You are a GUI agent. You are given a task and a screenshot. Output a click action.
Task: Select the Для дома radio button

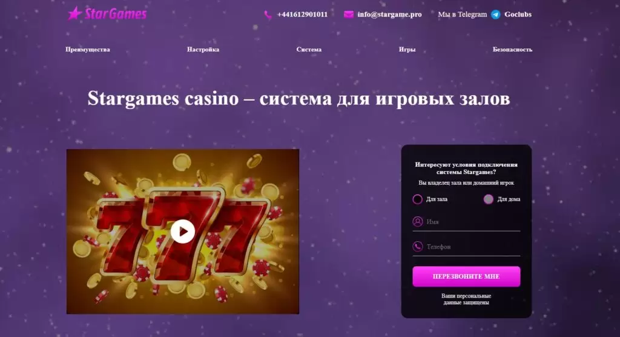489,199
